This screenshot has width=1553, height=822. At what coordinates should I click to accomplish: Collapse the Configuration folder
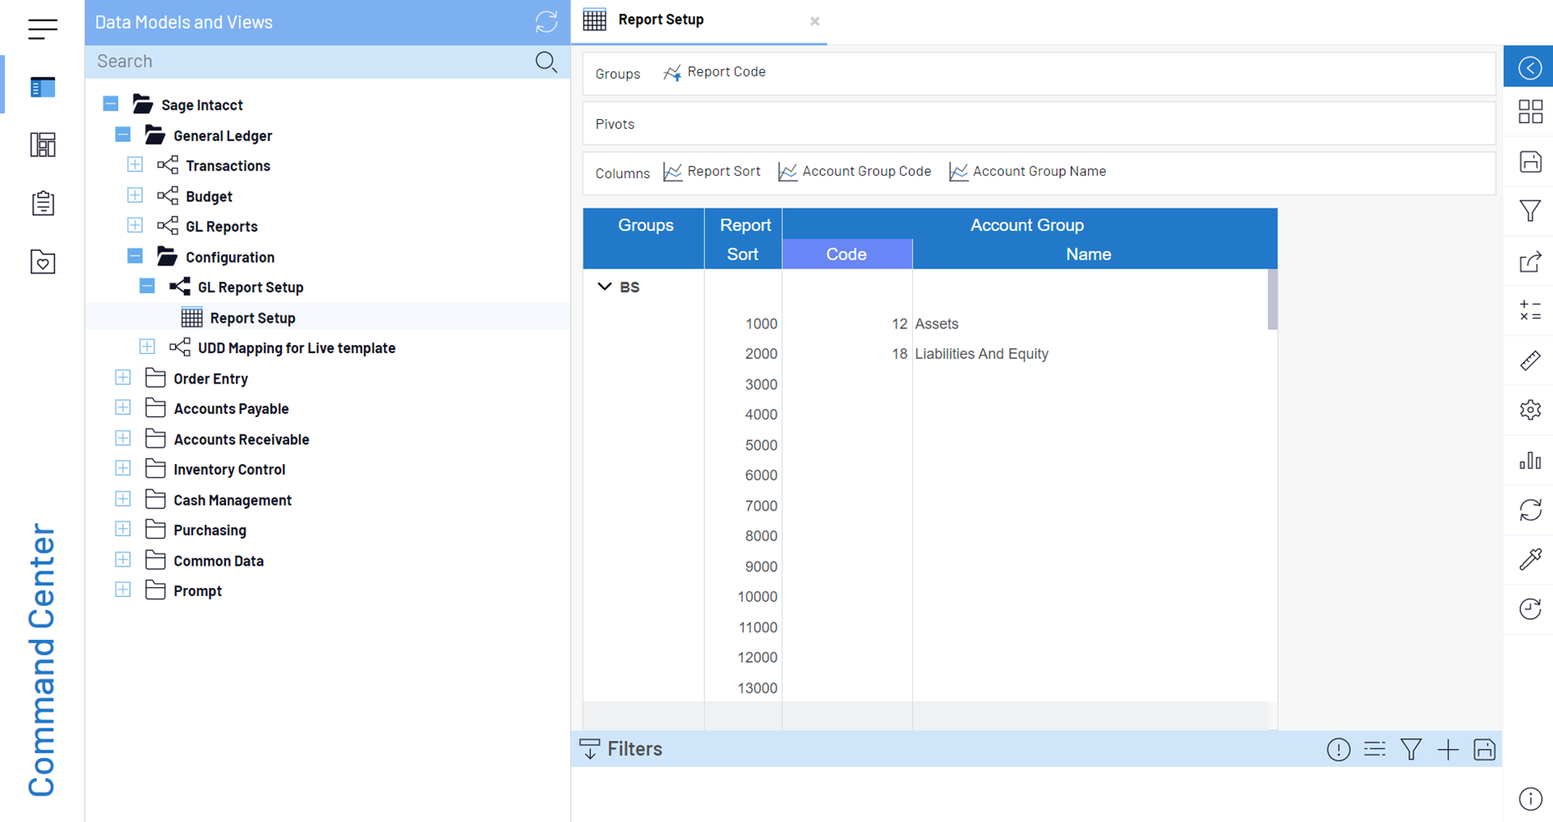[x=135, y=256]
